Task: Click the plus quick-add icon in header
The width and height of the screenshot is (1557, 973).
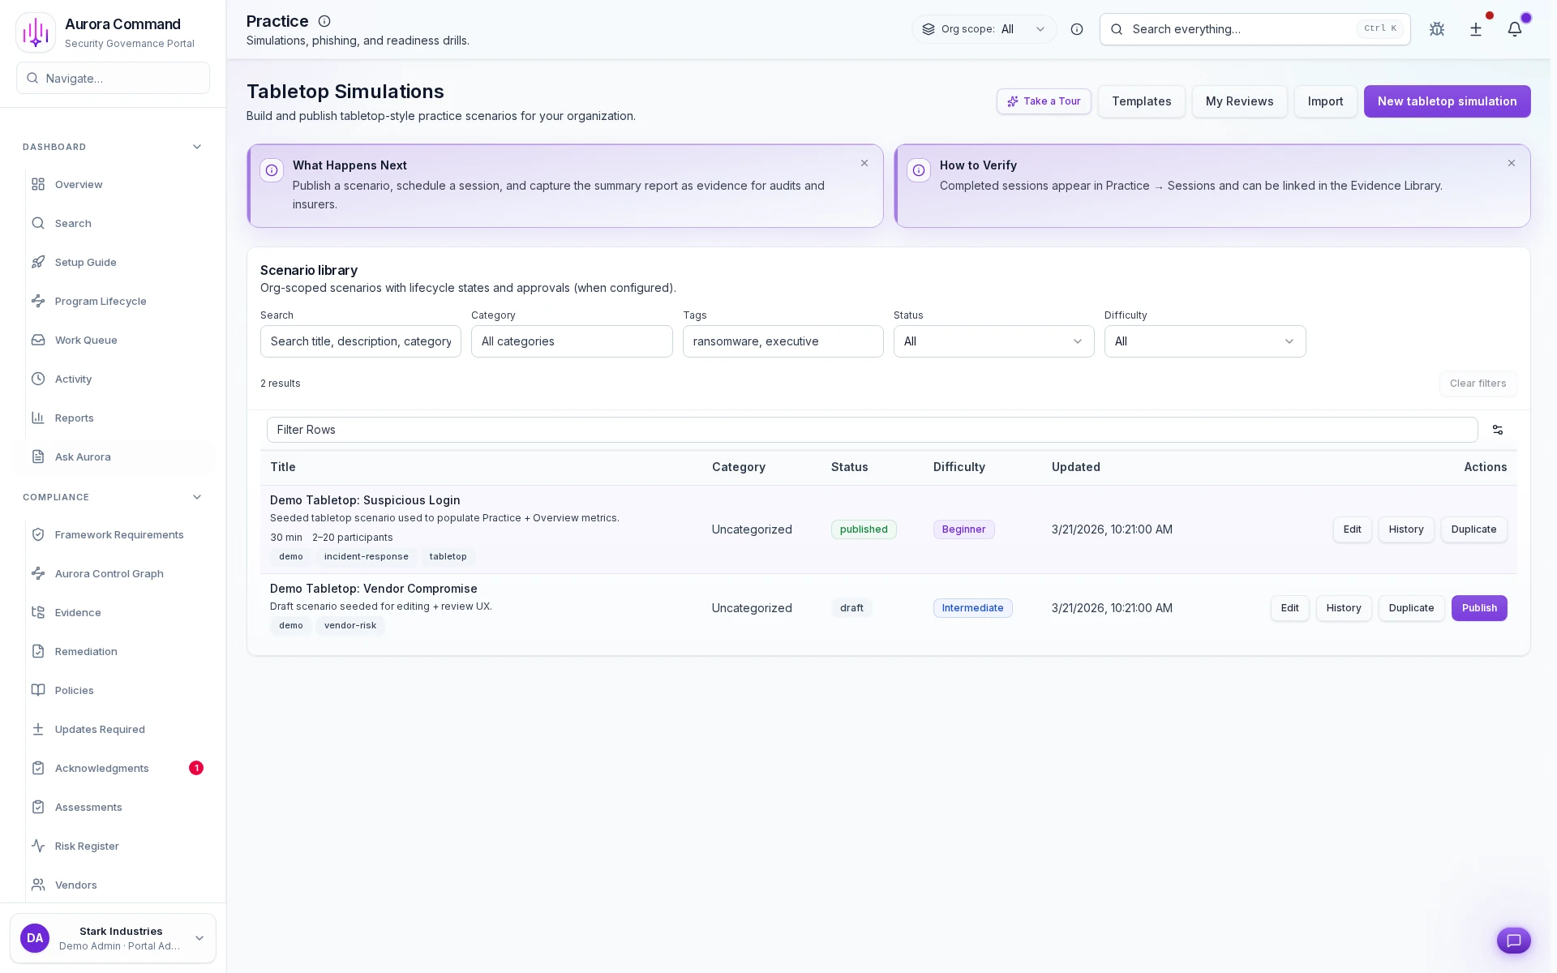Action: pos(1476,29)
